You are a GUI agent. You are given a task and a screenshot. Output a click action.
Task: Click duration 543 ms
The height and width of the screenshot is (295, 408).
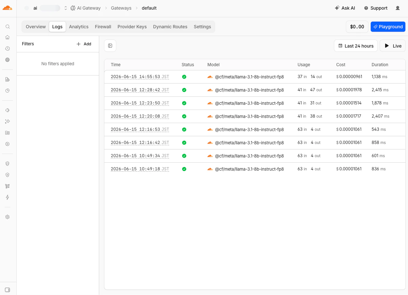tap(379, 130)
